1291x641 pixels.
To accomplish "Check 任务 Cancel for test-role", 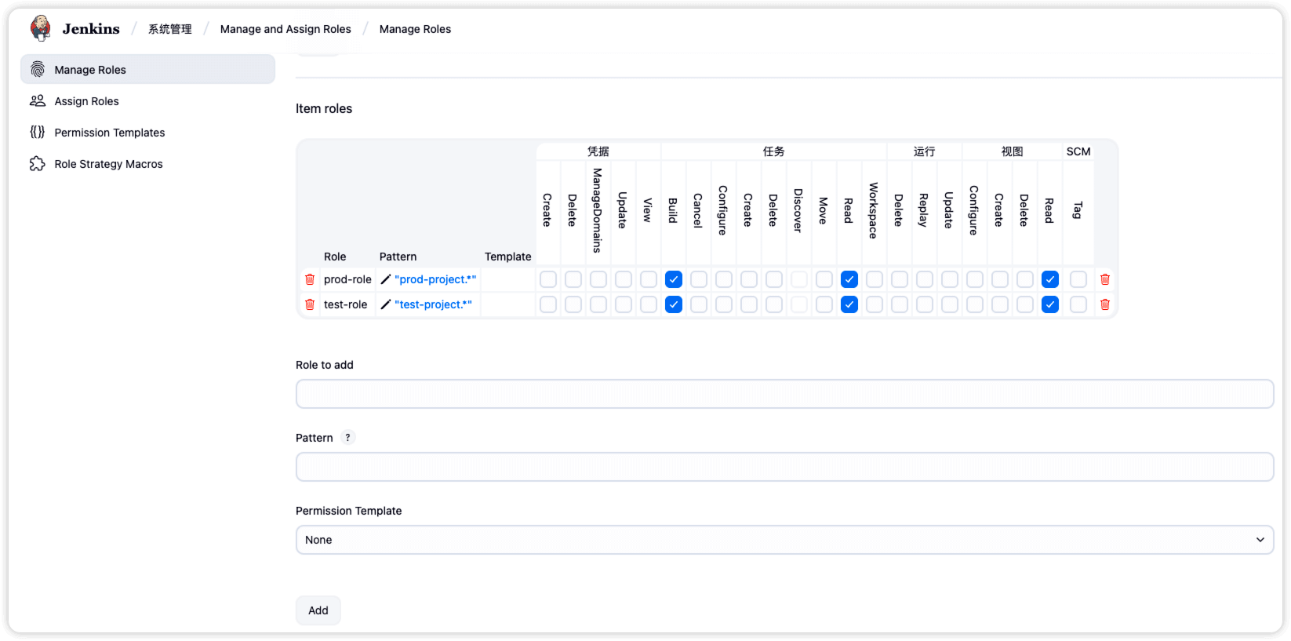I will coord(699,304).
